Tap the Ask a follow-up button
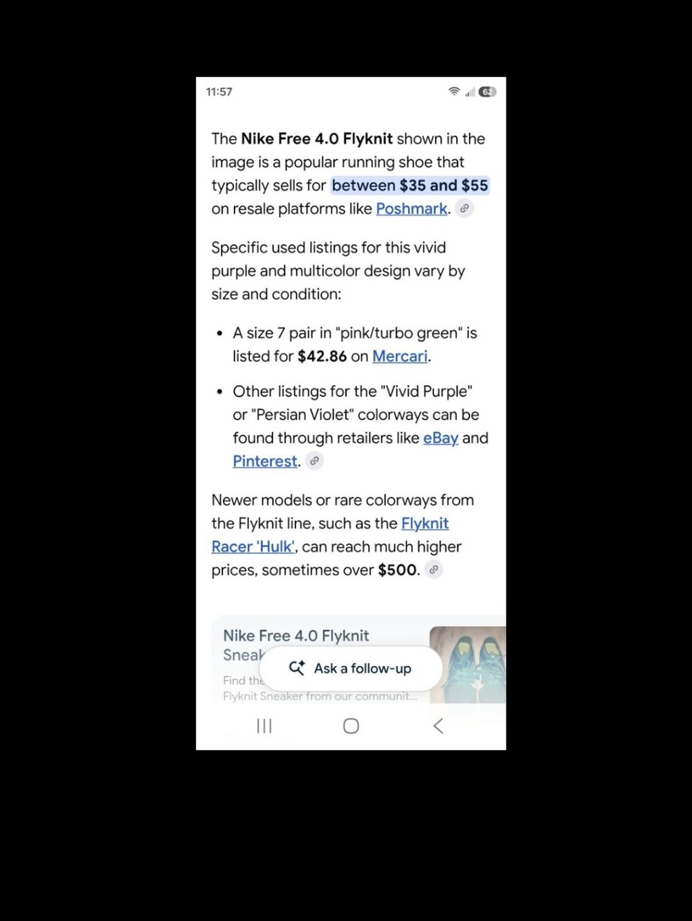 351,668
